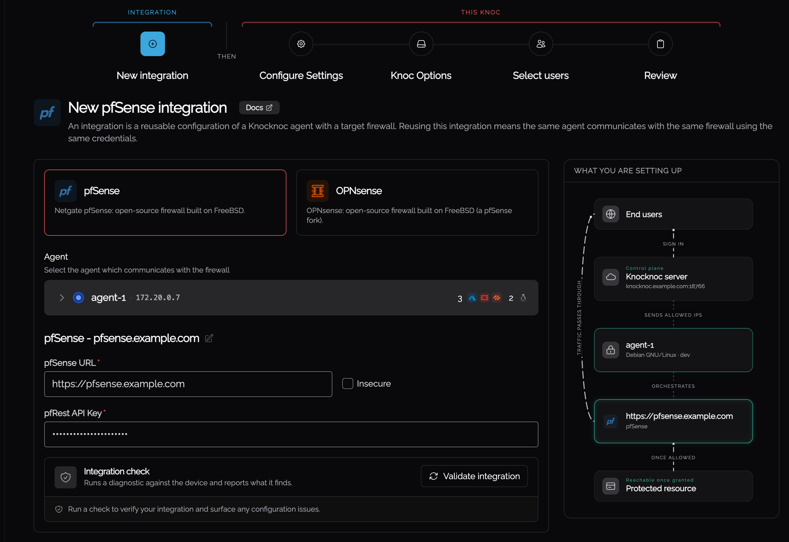Open the Select users people icon step
The height and width of the screenshot is (542, 789).
[541, 44]
